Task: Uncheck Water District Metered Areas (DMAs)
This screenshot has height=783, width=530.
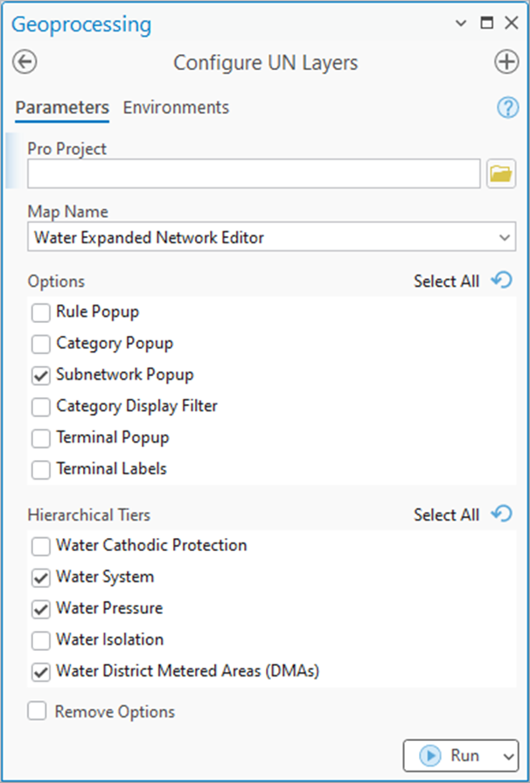Action: pyautogui.click(x=39, y=672)
